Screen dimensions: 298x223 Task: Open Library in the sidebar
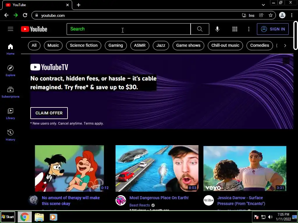pyautogui.click(x=10, y=114)
